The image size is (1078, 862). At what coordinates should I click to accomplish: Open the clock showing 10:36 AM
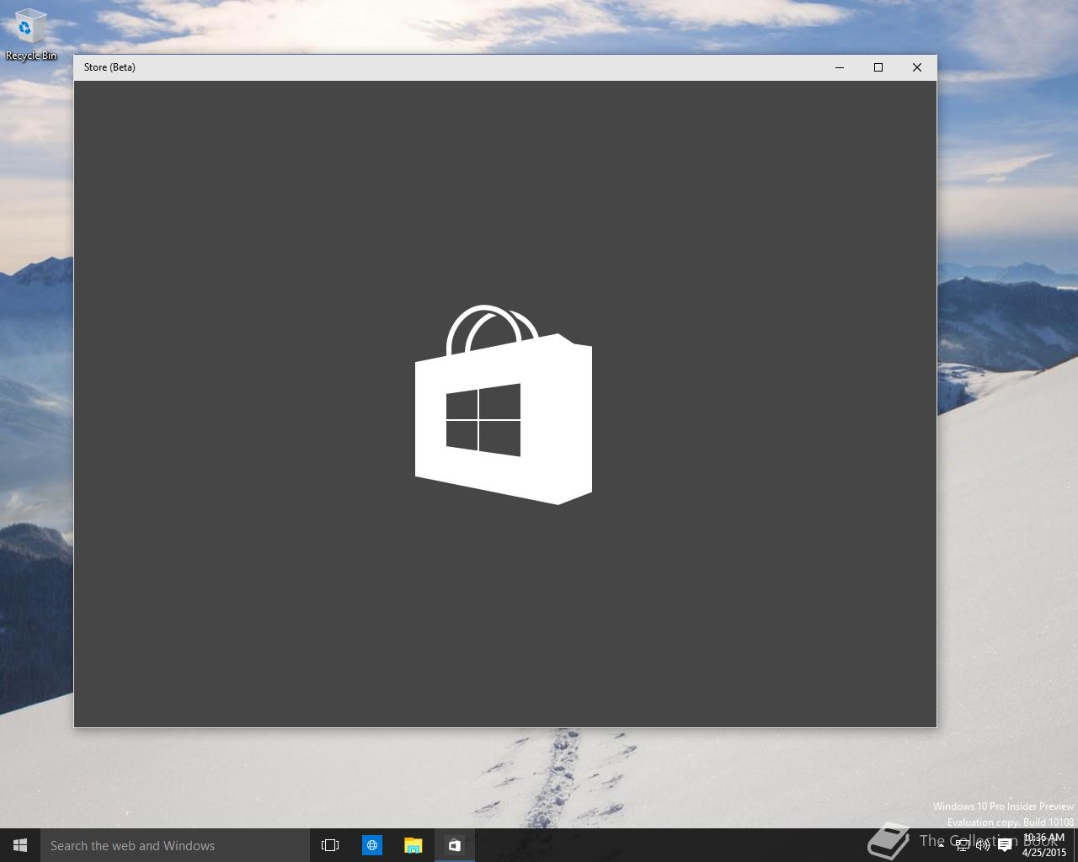click(x=1044, y=845)
